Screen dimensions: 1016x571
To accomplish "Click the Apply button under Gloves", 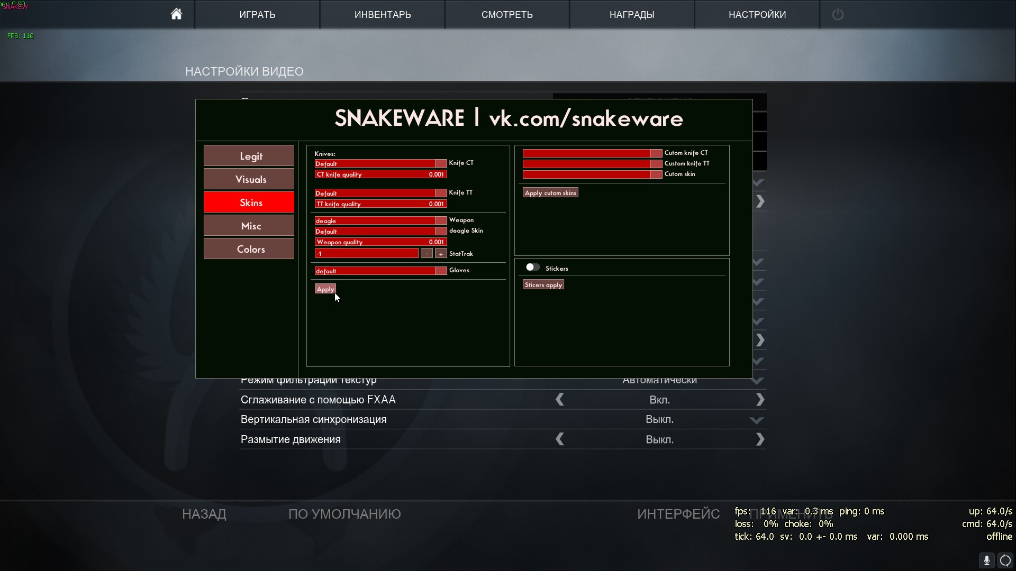I will tap(325, 289).
